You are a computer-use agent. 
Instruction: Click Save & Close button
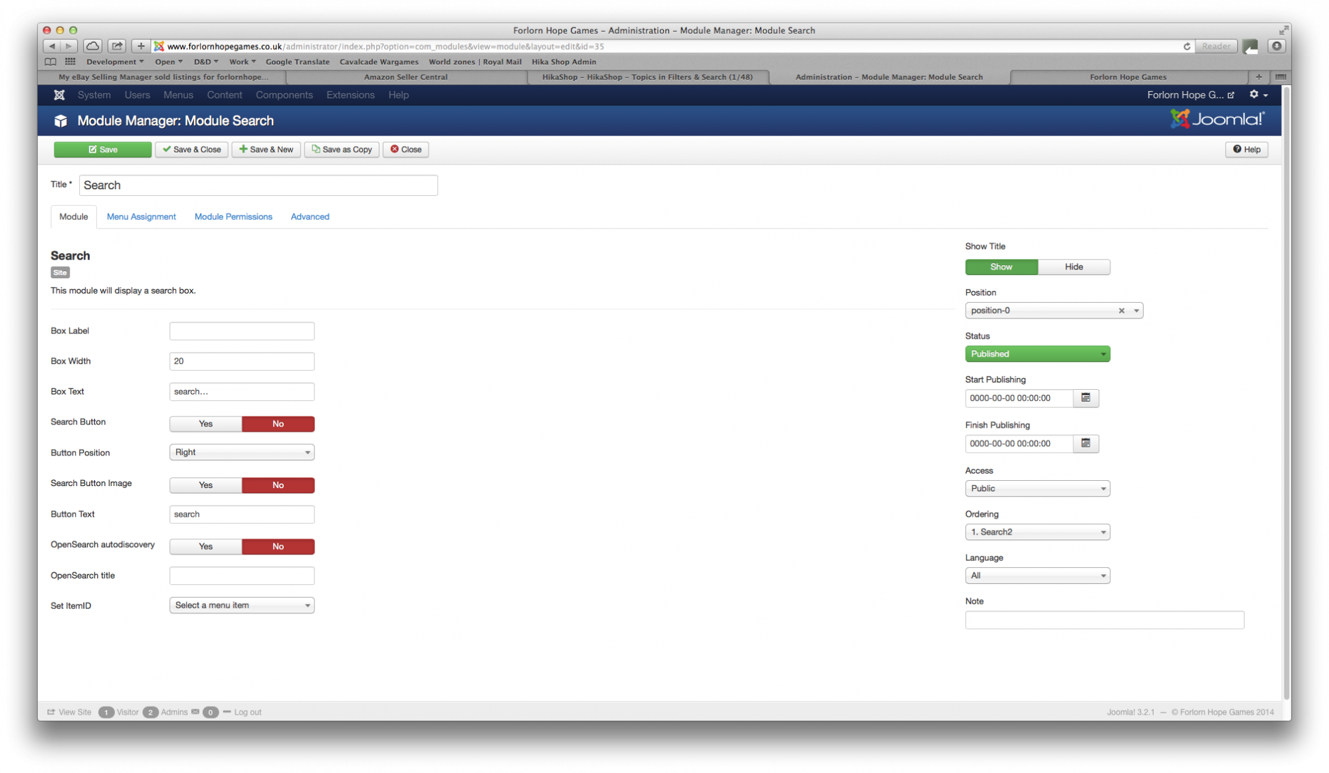(x=191, y=149)
